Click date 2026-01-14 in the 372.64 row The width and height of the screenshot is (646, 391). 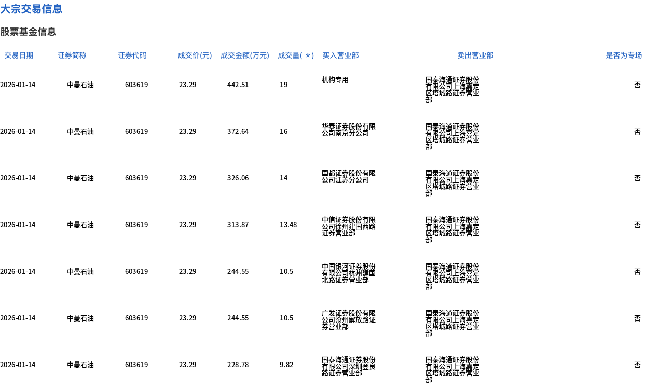tap(18, 131)
